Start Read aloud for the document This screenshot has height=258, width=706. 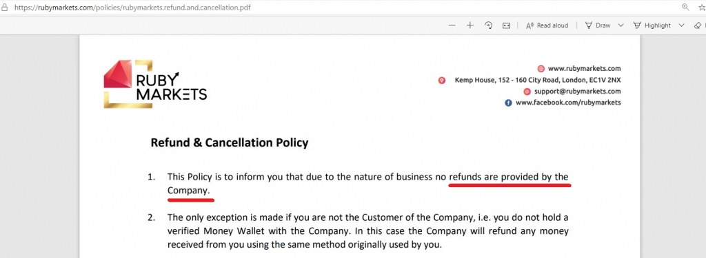547,25
